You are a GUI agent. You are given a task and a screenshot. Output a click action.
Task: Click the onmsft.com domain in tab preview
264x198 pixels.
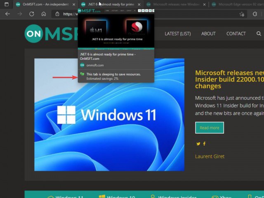coord(95,65)
